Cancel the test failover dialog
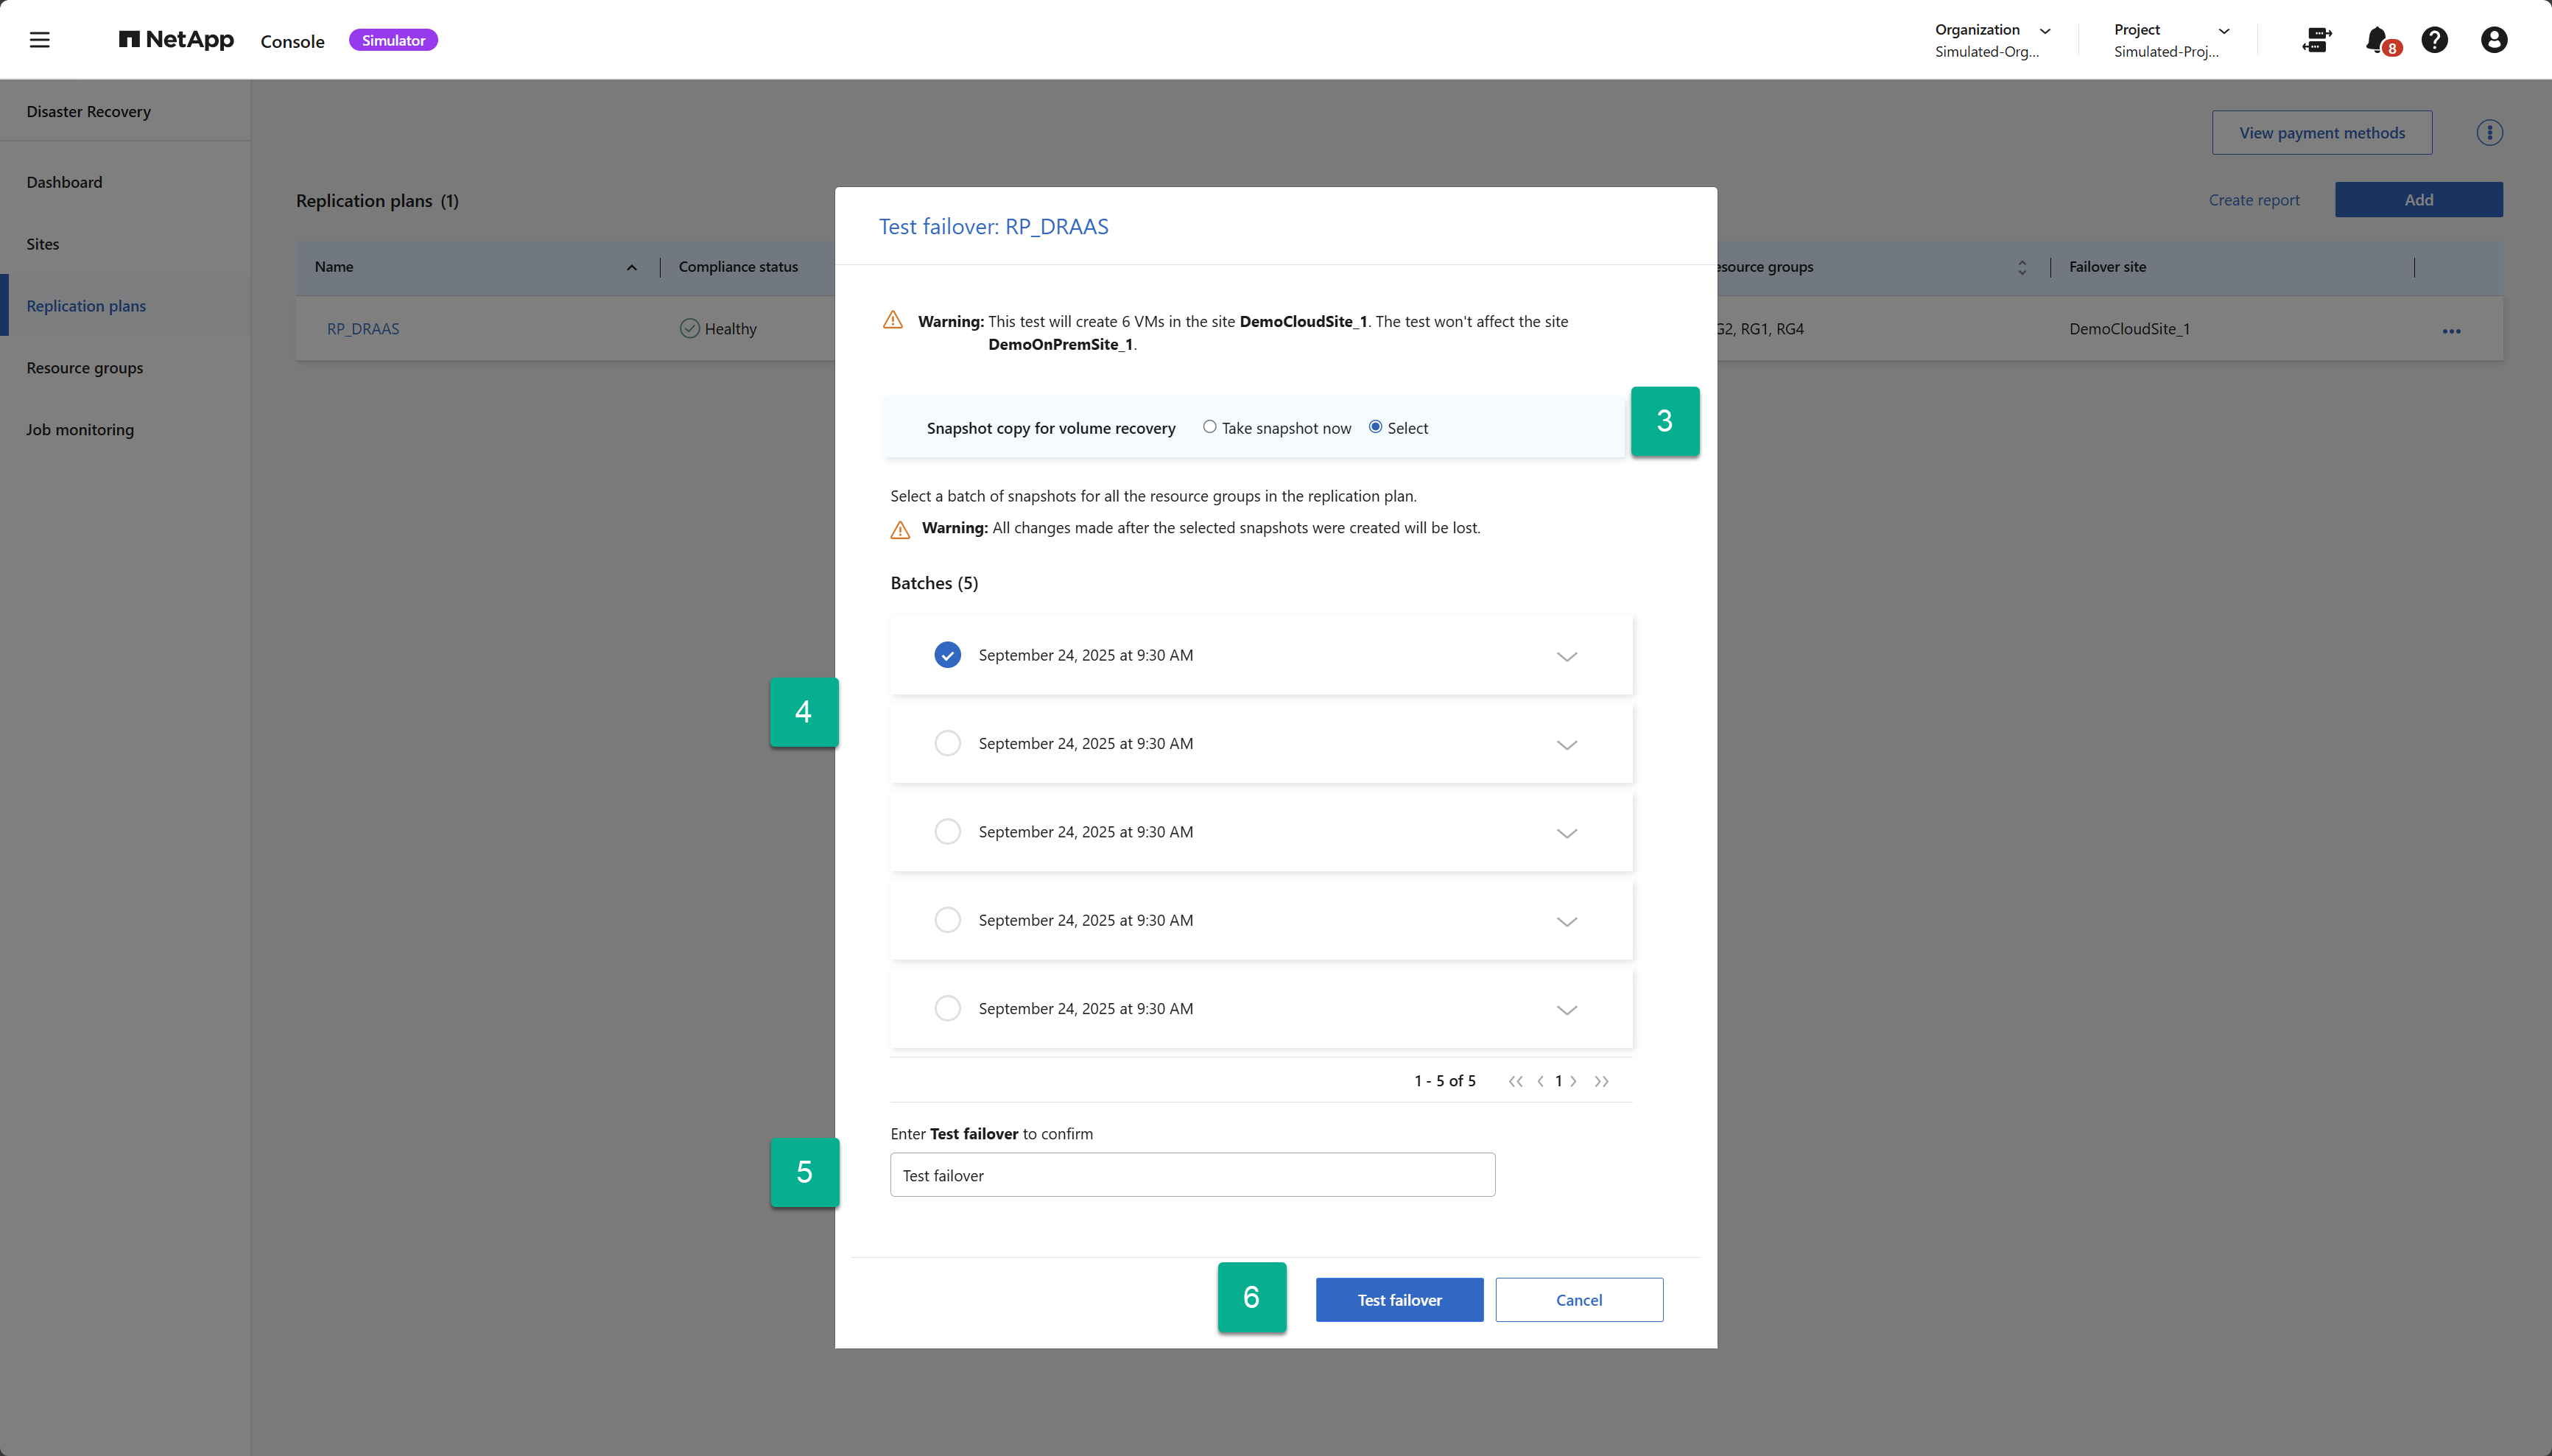Screen dimensions: 2552x1456 pos(1578,1300)
